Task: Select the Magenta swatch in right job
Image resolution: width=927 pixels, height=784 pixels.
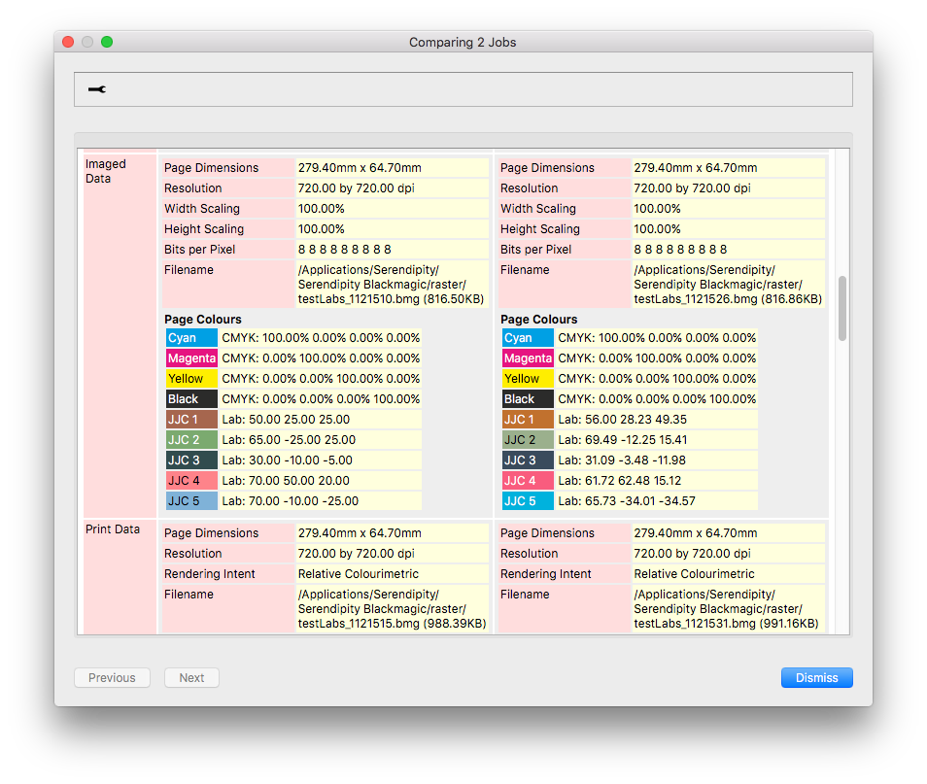Action: tap(528, 358)
